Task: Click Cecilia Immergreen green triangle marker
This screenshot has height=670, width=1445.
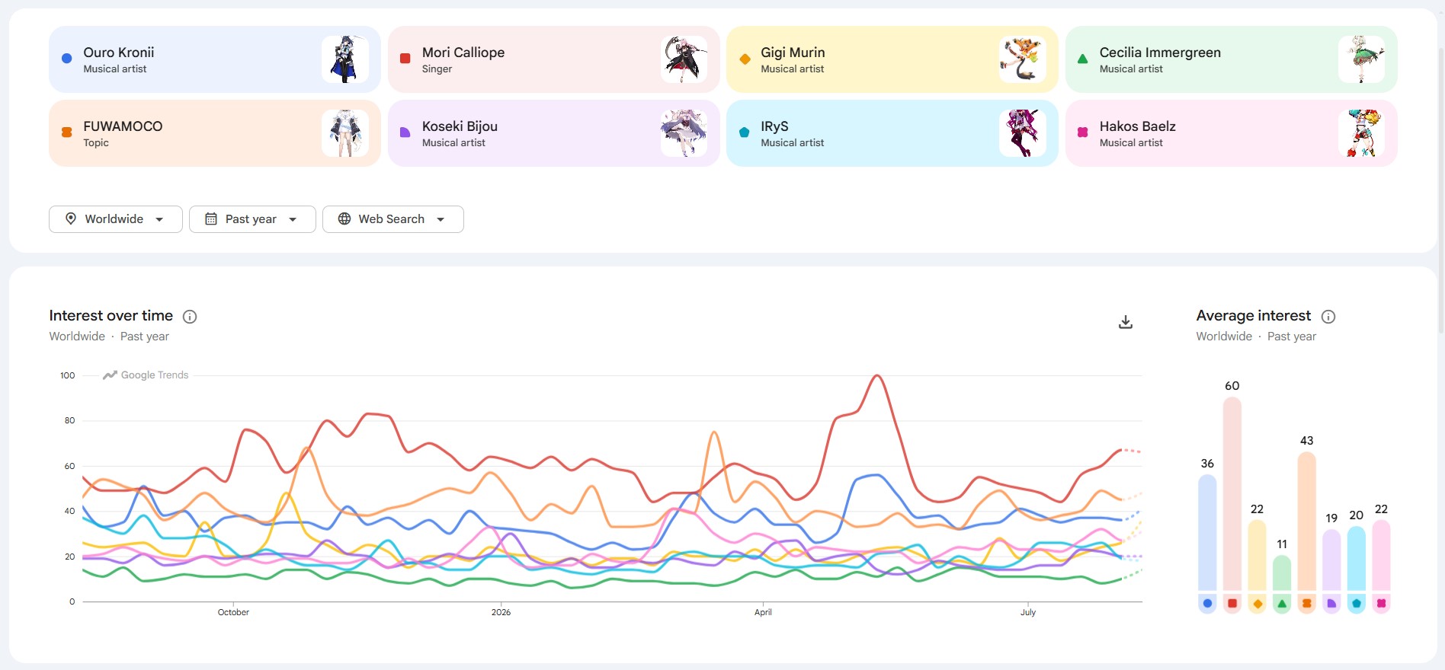Action: tap(1083, 59)
